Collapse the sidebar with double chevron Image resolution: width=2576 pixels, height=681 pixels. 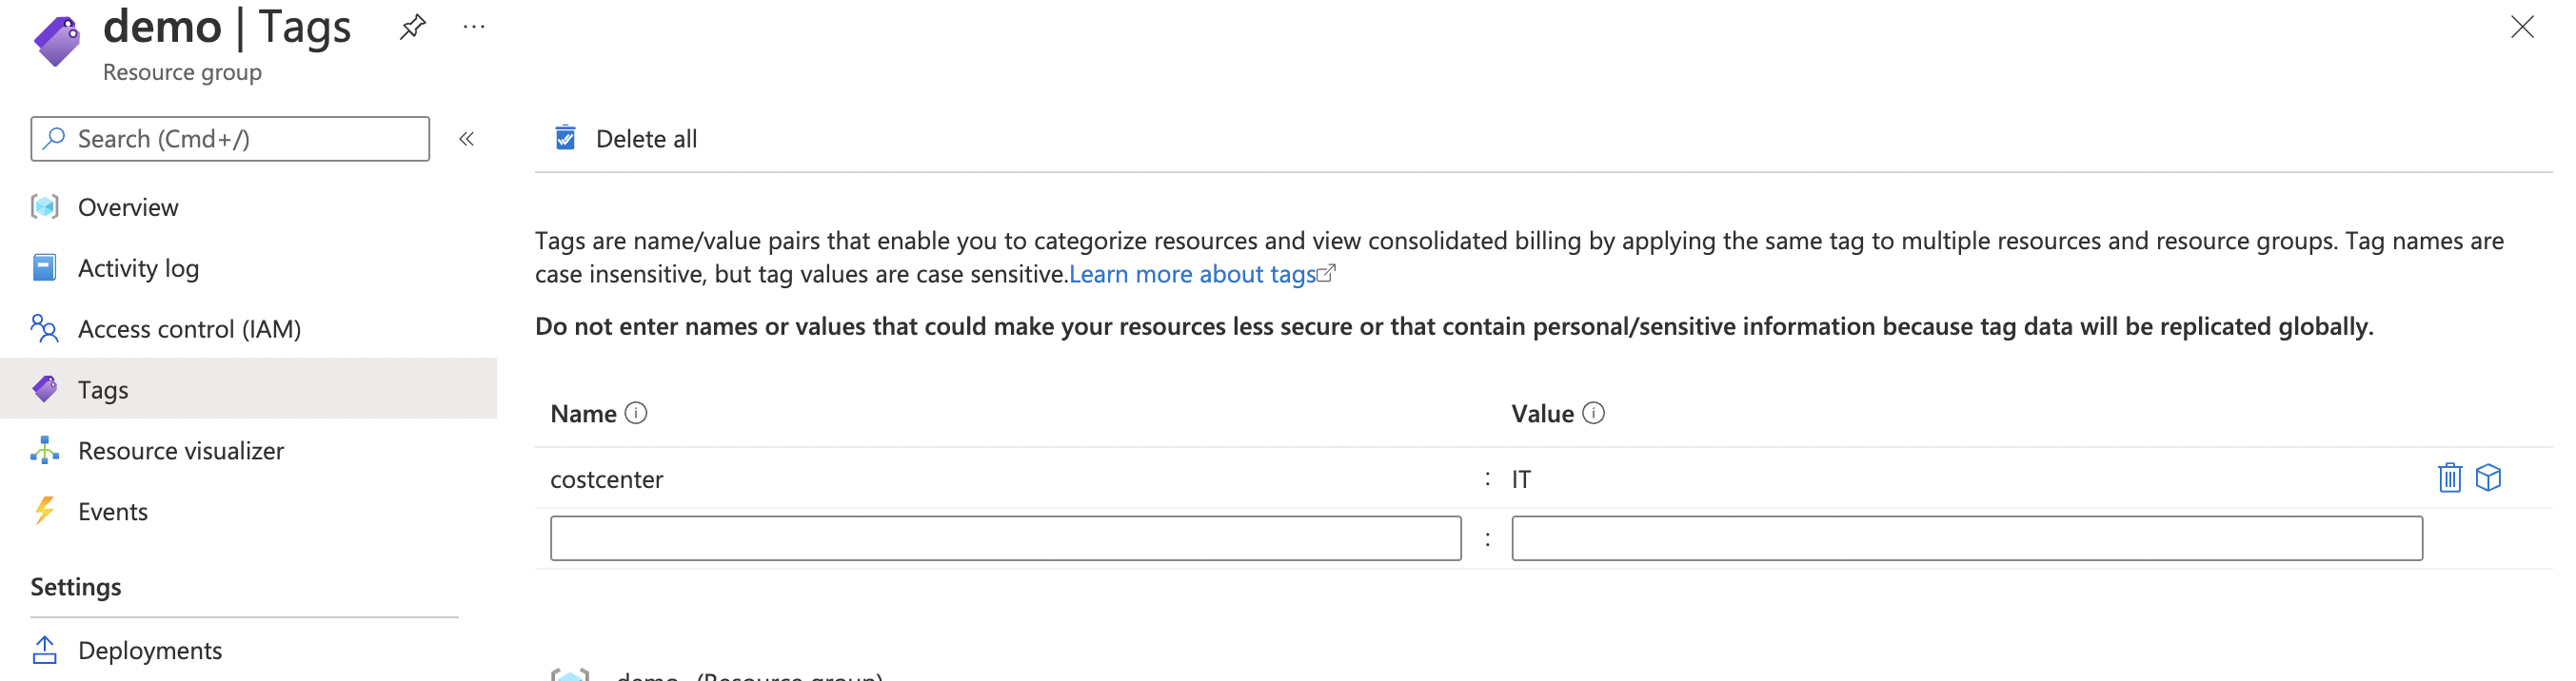[466, 139]
